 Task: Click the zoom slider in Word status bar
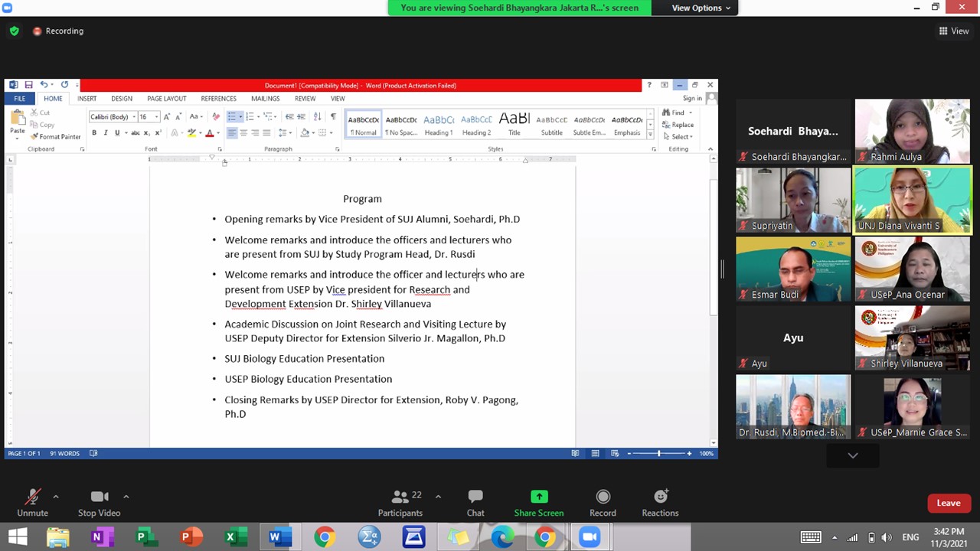pyautogui.click(x=658, y=453)
